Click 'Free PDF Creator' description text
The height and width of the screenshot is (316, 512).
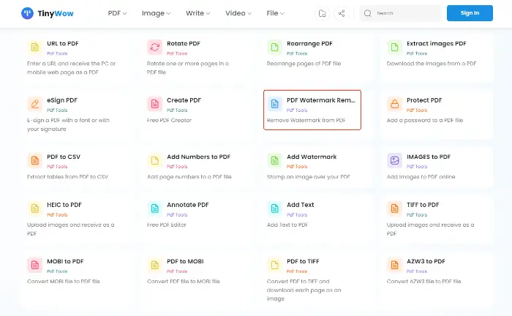point(169,120)
